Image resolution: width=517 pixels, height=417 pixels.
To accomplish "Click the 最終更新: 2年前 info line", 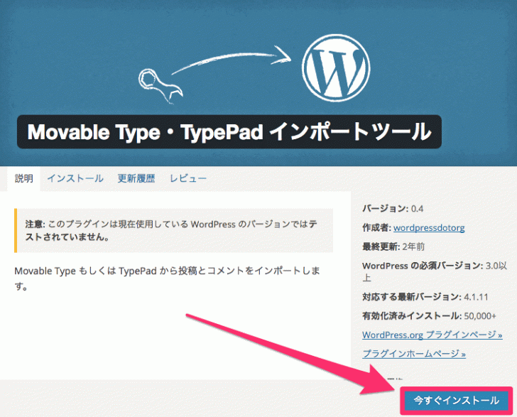I will [x=395, y=247].
